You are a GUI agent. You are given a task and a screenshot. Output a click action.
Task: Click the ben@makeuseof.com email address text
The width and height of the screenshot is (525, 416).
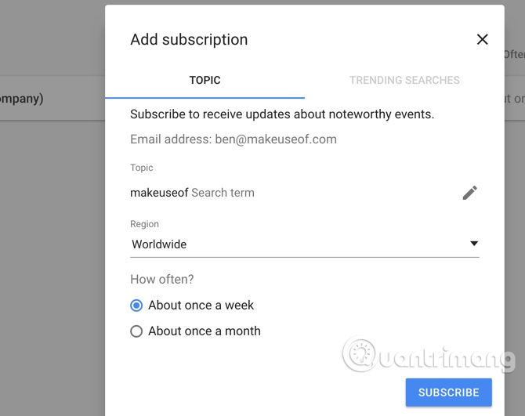tap(276, 139)
